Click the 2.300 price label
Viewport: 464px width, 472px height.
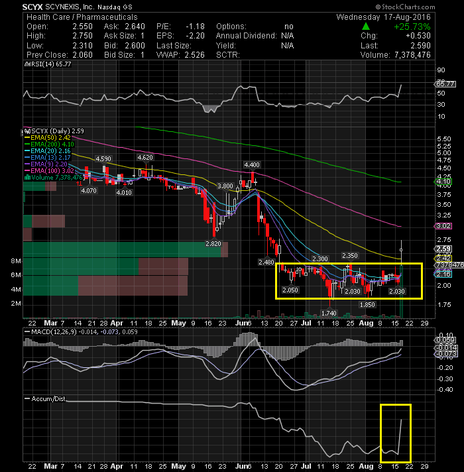(x=320, y=259)
